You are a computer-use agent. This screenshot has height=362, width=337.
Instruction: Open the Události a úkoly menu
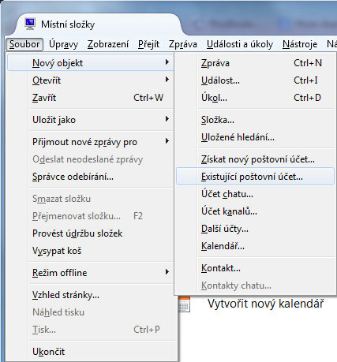point(240,44)
